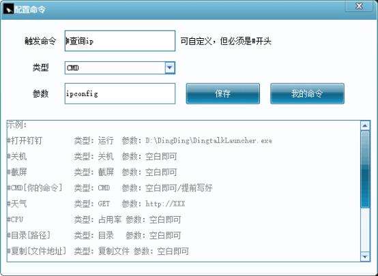Open the 类型 dropdown arrow

pyautogui.click(x=170, y=67)
